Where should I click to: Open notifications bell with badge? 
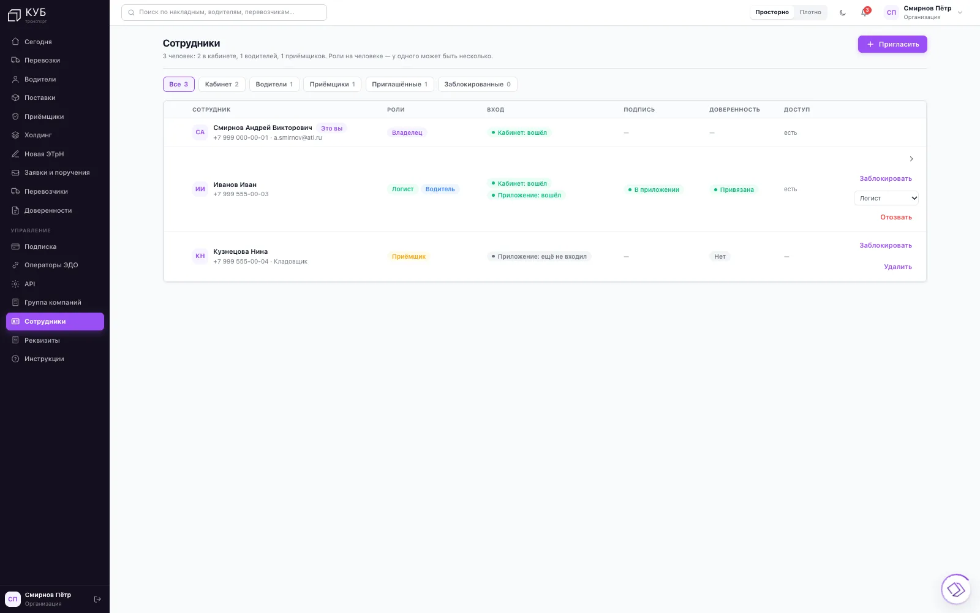pyautogui.click(x=865, y=12)
